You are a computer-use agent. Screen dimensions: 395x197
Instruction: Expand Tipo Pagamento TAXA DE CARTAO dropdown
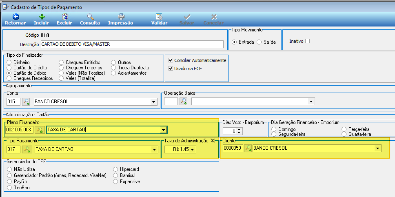pyautogui.click(x=154, y=150)
